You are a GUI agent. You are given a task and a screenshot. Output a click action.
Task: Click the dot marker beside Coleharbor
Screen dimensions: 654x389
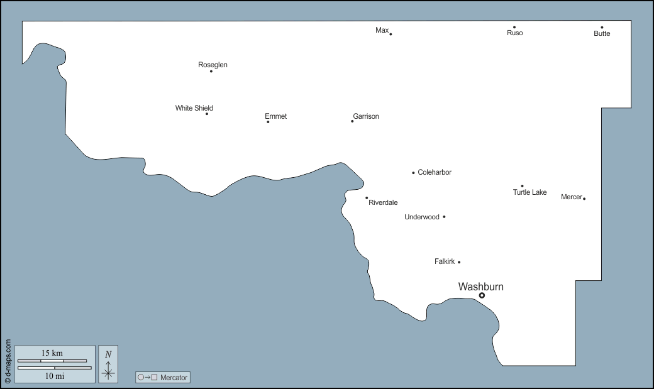point(413,173)
